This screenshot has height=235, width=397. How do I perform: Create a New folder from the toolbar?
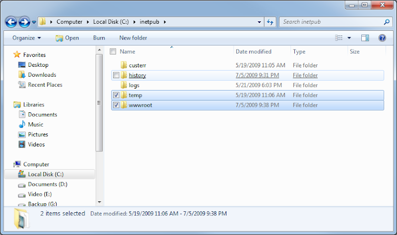133,38
